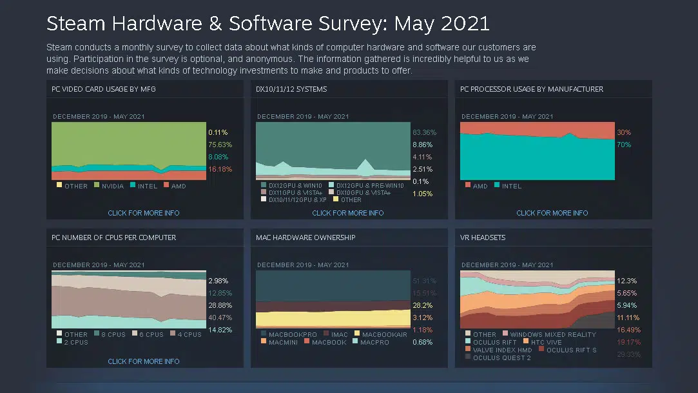Click the processor manufacturer area chart

coord(538,151)
